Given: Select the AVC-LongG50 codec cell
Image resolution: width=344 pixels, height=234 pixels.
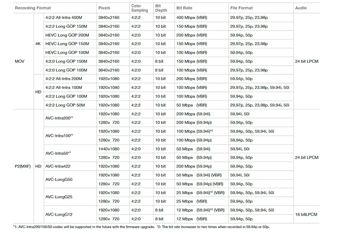Looking at the screenshot, I should coord(59,179).
